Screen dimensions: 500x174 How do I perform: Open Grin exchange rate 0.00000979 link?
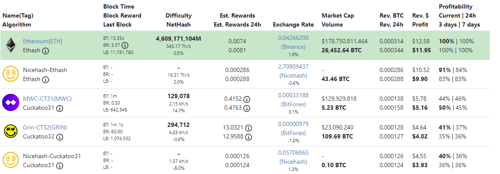[x=294, y=124]
